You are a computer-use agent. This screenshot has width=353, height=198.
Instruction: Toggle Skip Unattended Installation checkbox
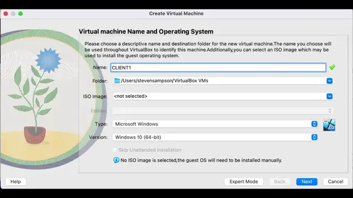tap(114, 150)
